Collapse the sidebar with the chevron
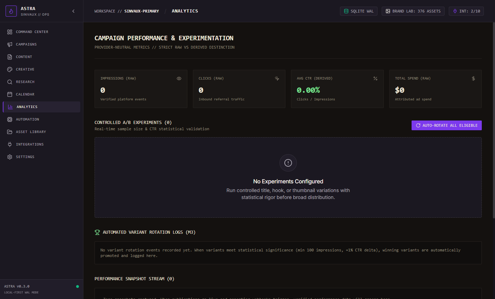The height and width of the screenshot is (299, 495). click(73, 11)
